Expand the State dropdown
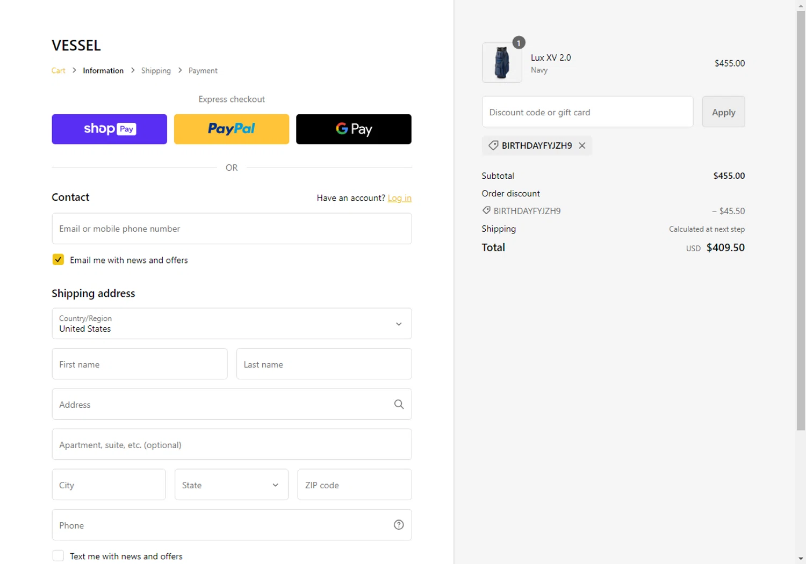This screenshot has width=806, height=564. click(x=232, y=485)
